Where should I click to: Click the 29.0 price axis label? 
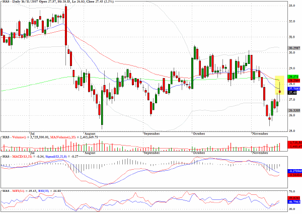click(x=292, y=68)
